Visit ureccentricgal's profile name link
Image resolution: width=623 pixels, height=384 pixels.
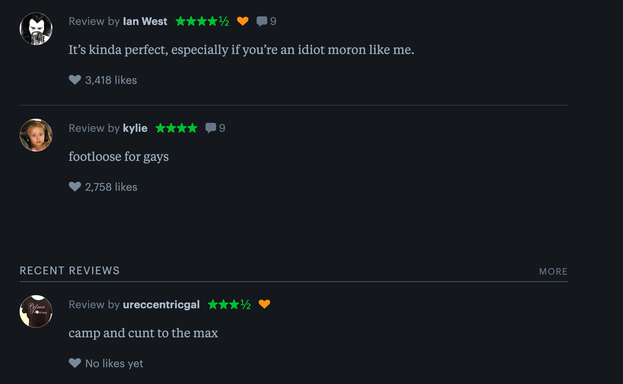click(x=161, y=305)
